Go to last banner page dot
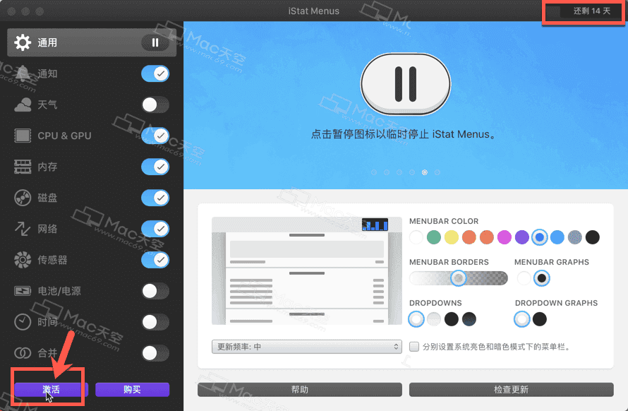Screen dimensions: 628x411 (x=437, y=172)
